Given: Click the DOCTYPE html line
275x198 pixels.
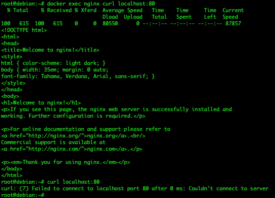Looking at the screenshot, I should (24, 30).
